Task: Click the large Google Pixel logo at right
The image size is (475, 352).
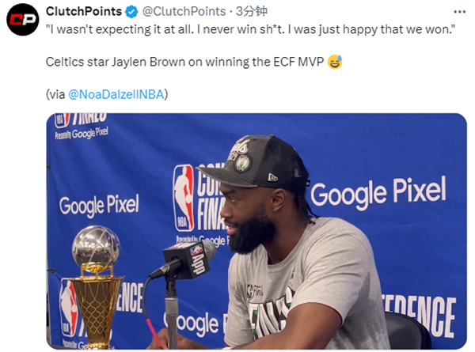Action: pos(378,192)
